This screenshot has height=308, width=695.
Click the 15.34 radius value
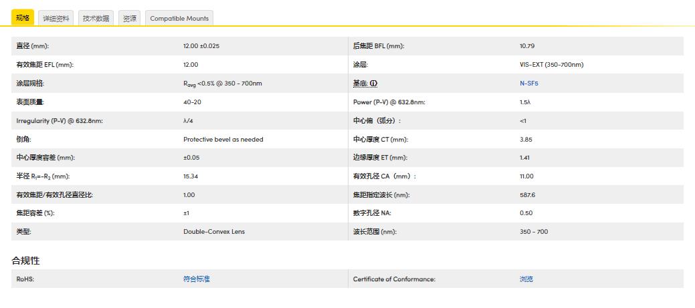[x=191, y=176]
